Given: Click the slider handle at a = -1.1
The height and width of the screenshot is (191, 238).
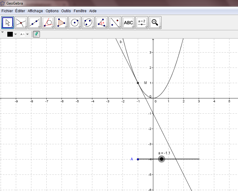Looking at the screenshot, I should pos(162,159).
